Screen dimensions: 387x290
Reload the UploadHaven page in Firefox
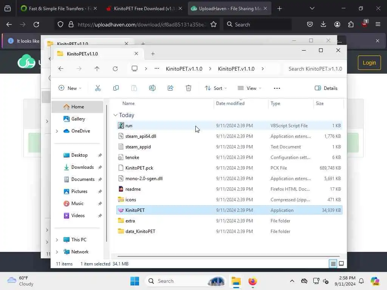pyautogui.click(x=36, y=25)
